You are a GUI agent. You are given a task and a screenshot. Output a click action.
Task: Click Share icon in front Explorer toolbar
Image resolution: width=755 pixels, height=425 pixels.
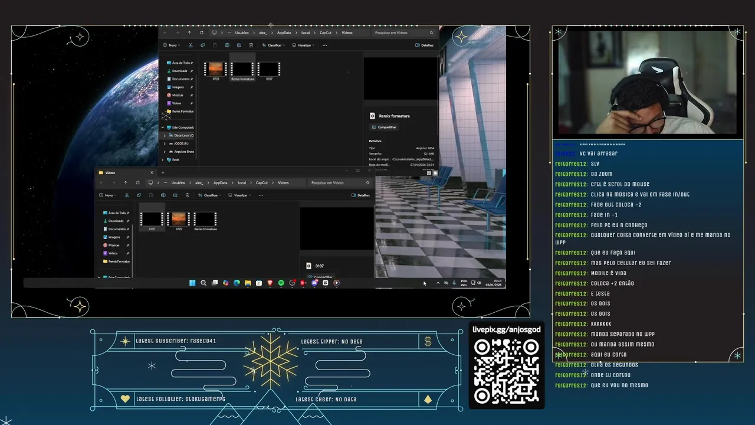click(x=175, y=195)
